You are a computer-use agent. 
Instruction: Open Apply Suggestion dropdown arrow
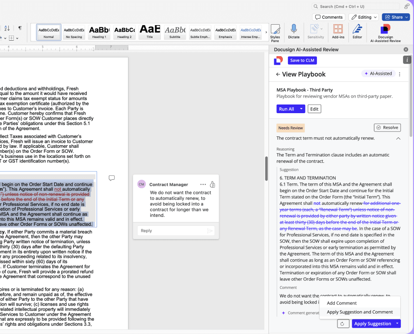pyautogui.click(x=397, y=324)
